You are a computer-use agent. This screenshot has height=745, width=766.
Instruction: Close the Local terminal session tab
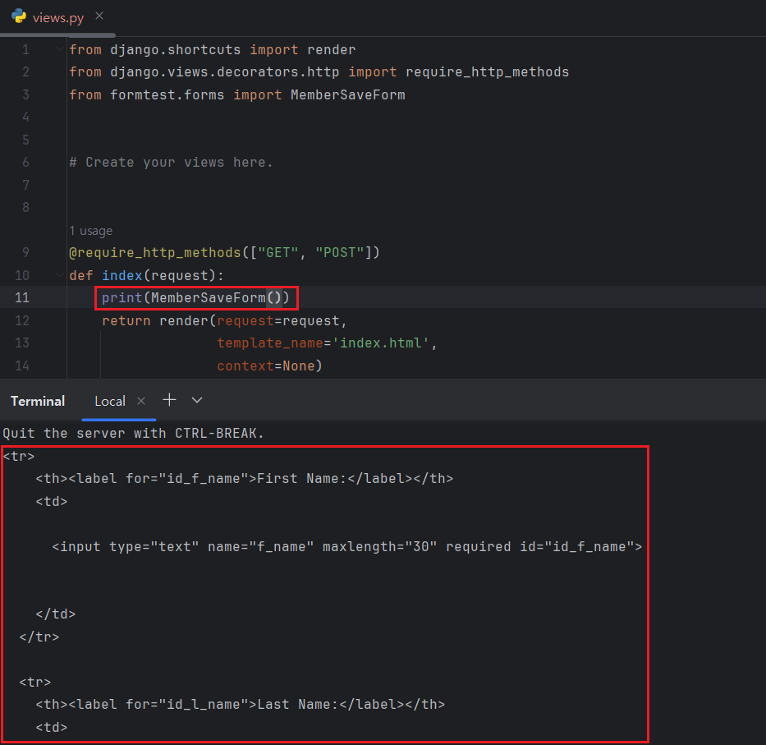coord(141,401)
